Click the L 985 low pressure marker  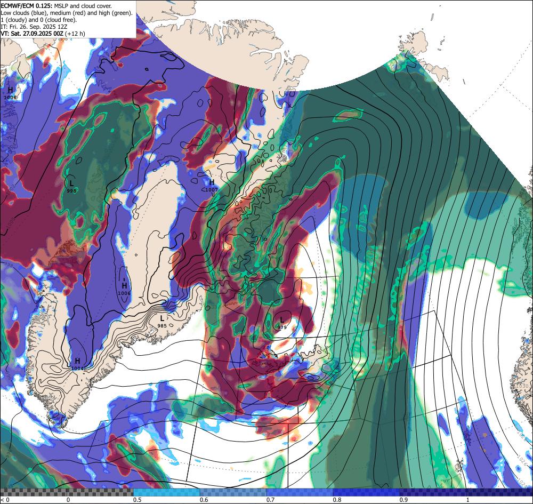[162, 322]
